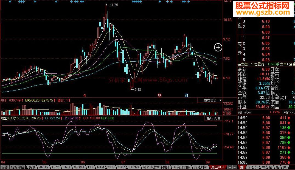Click the 市盈 32.66 value
This screenshot has width=295, height=170.
(265, 98)
